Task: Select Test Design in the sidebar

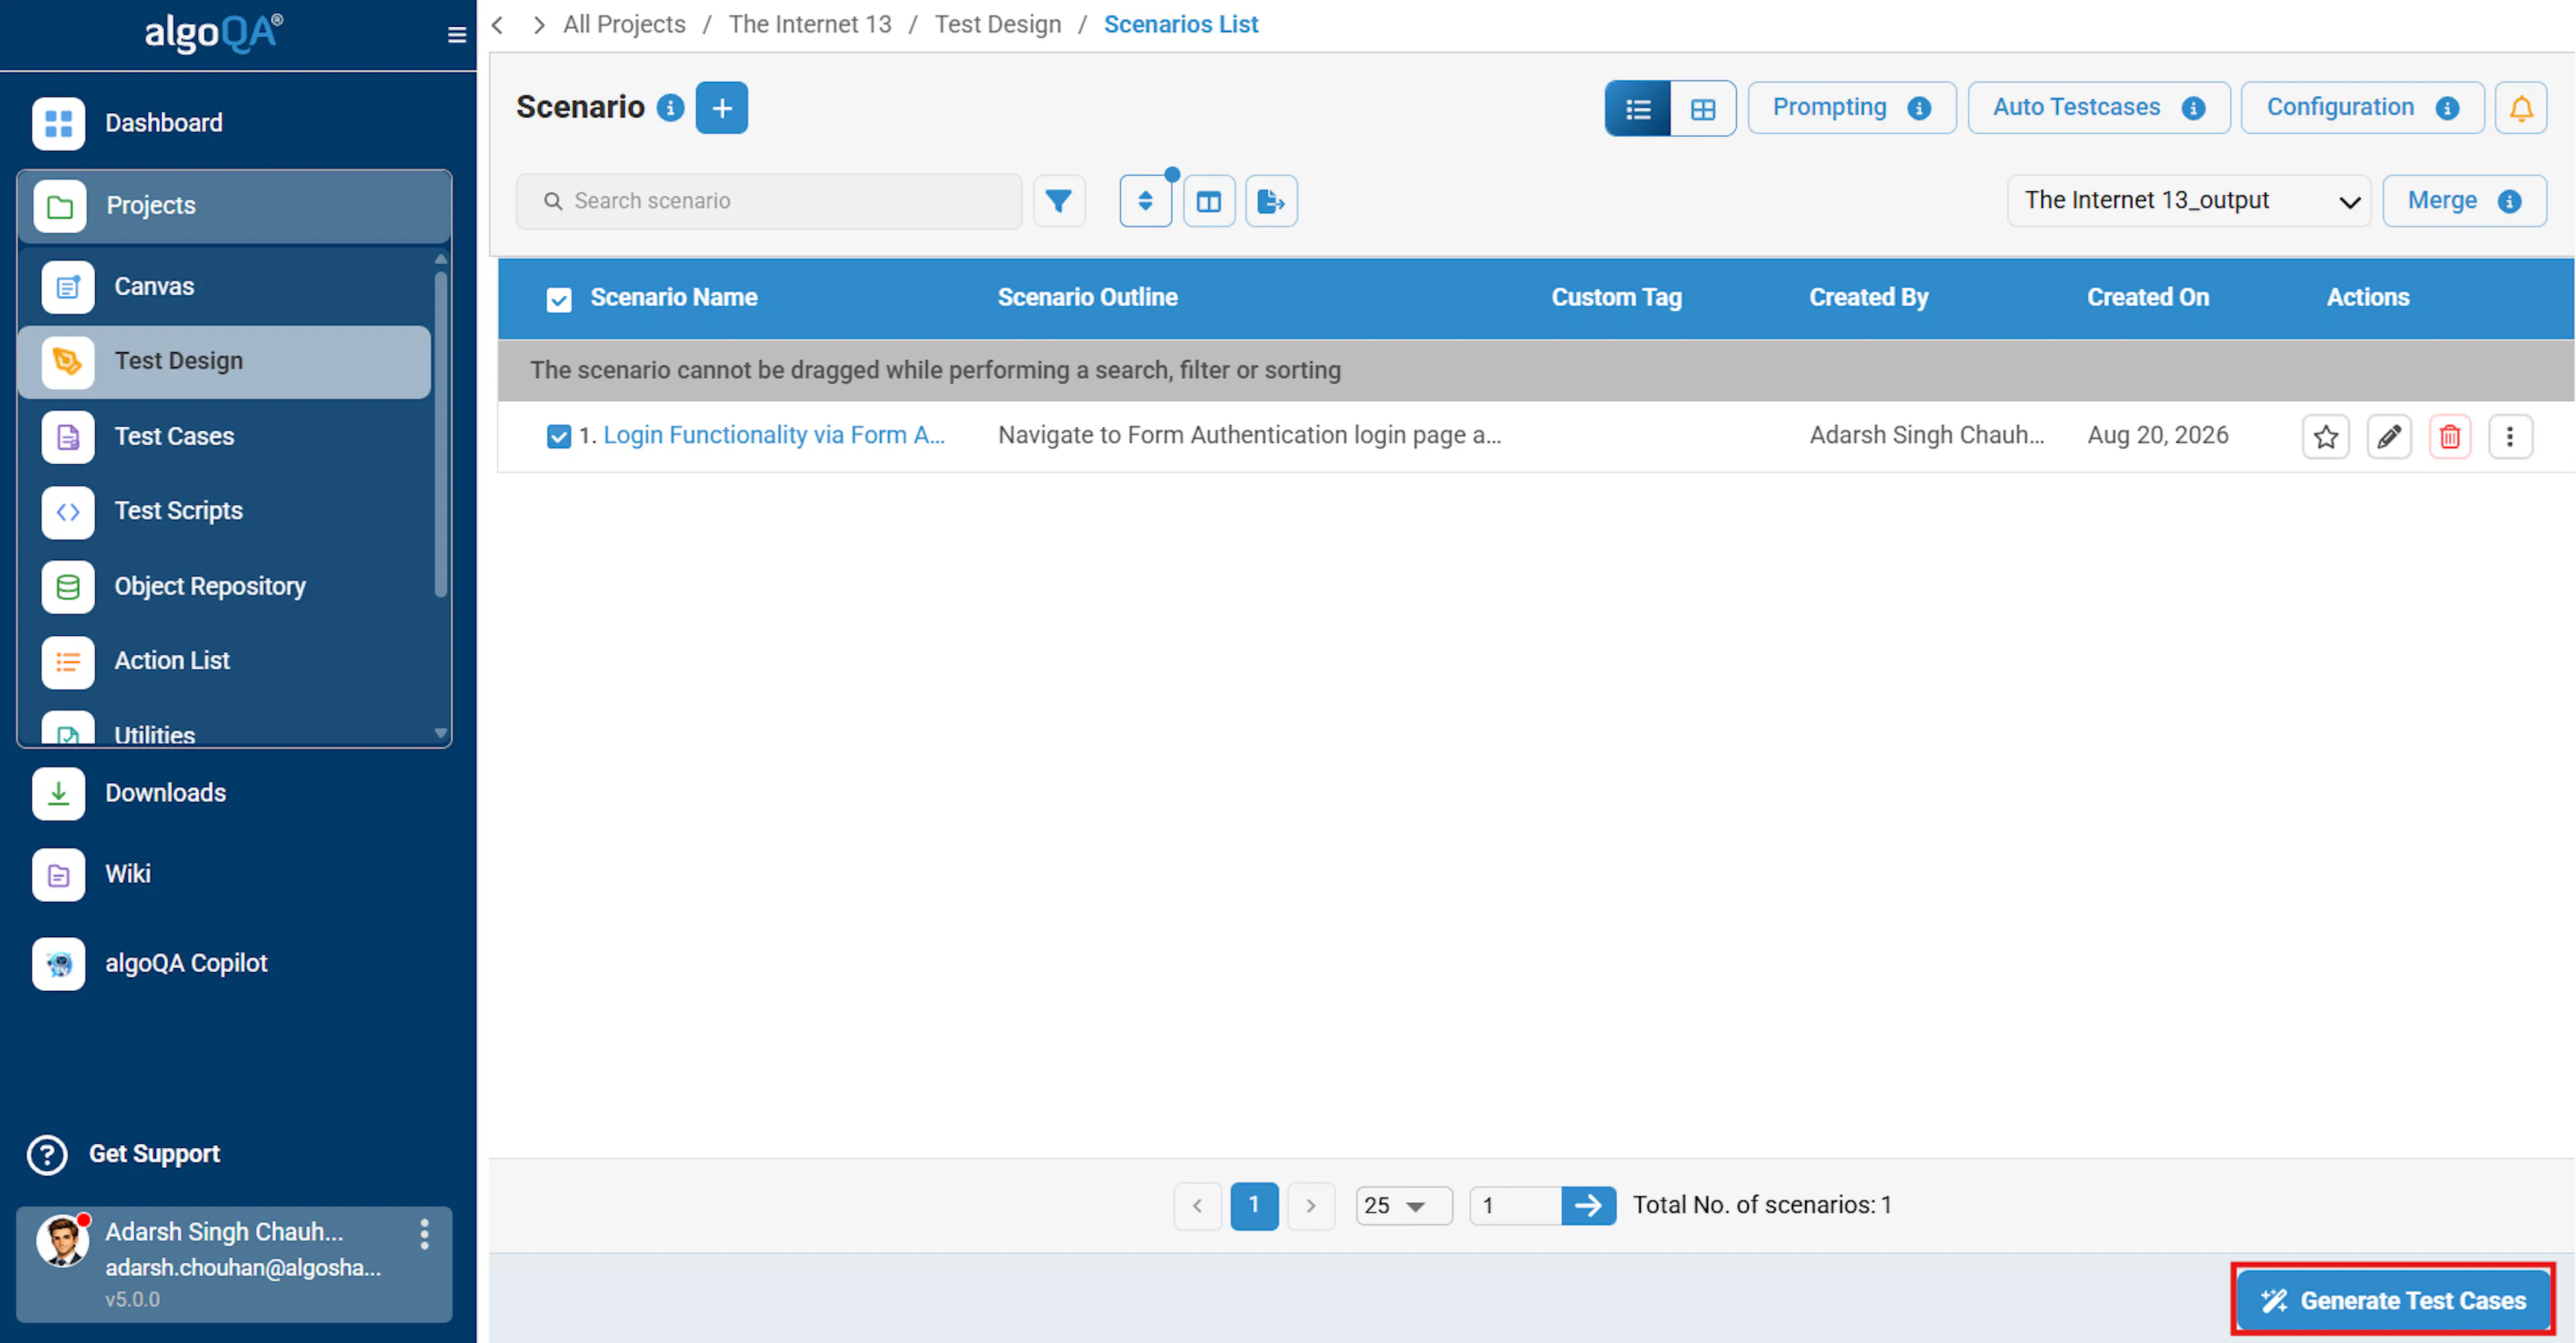Action: click(x=225, y=362)
